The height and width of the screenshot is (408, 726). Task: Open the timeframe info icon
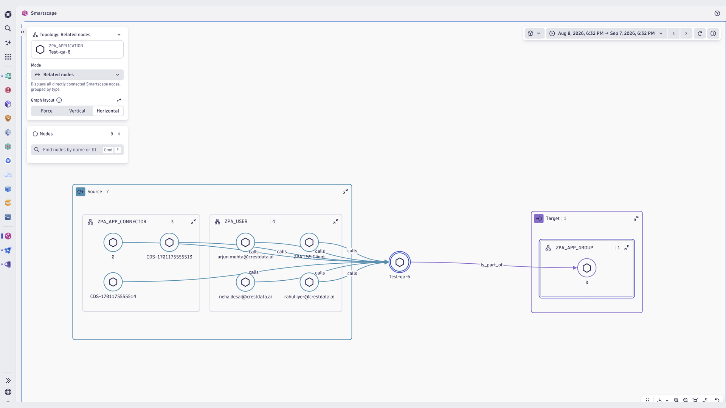pos(713,33)
